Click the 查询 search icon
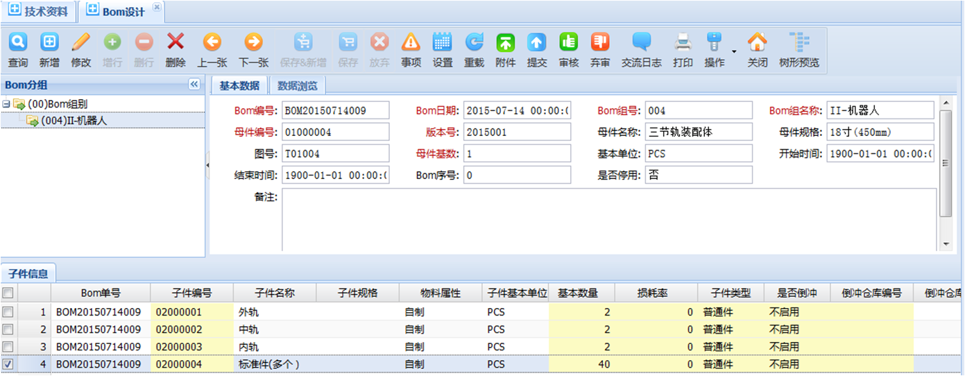The height and width of the screenshot is (376, 965). click(17, 43)
